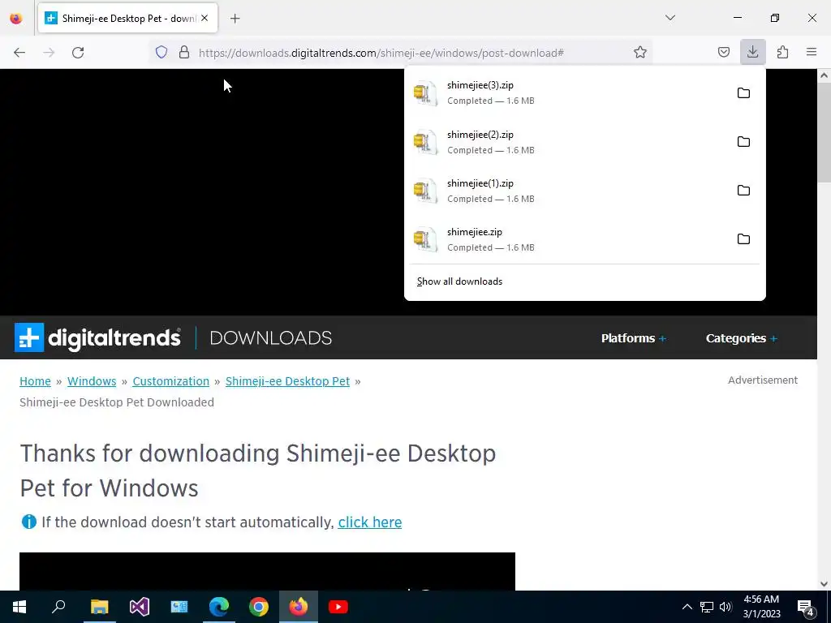The width and height of the screenshot is (831, 623).
Task: Open the volume speaker icon
Action: pyautogui.click(x=726, y=607)
